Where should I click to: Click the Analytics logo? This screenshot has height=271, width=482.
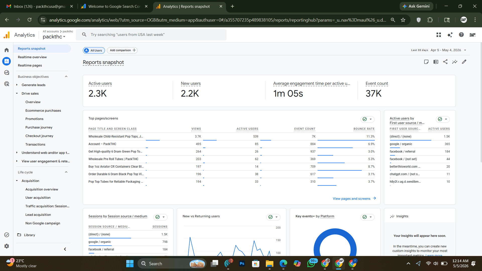[19, 35]
